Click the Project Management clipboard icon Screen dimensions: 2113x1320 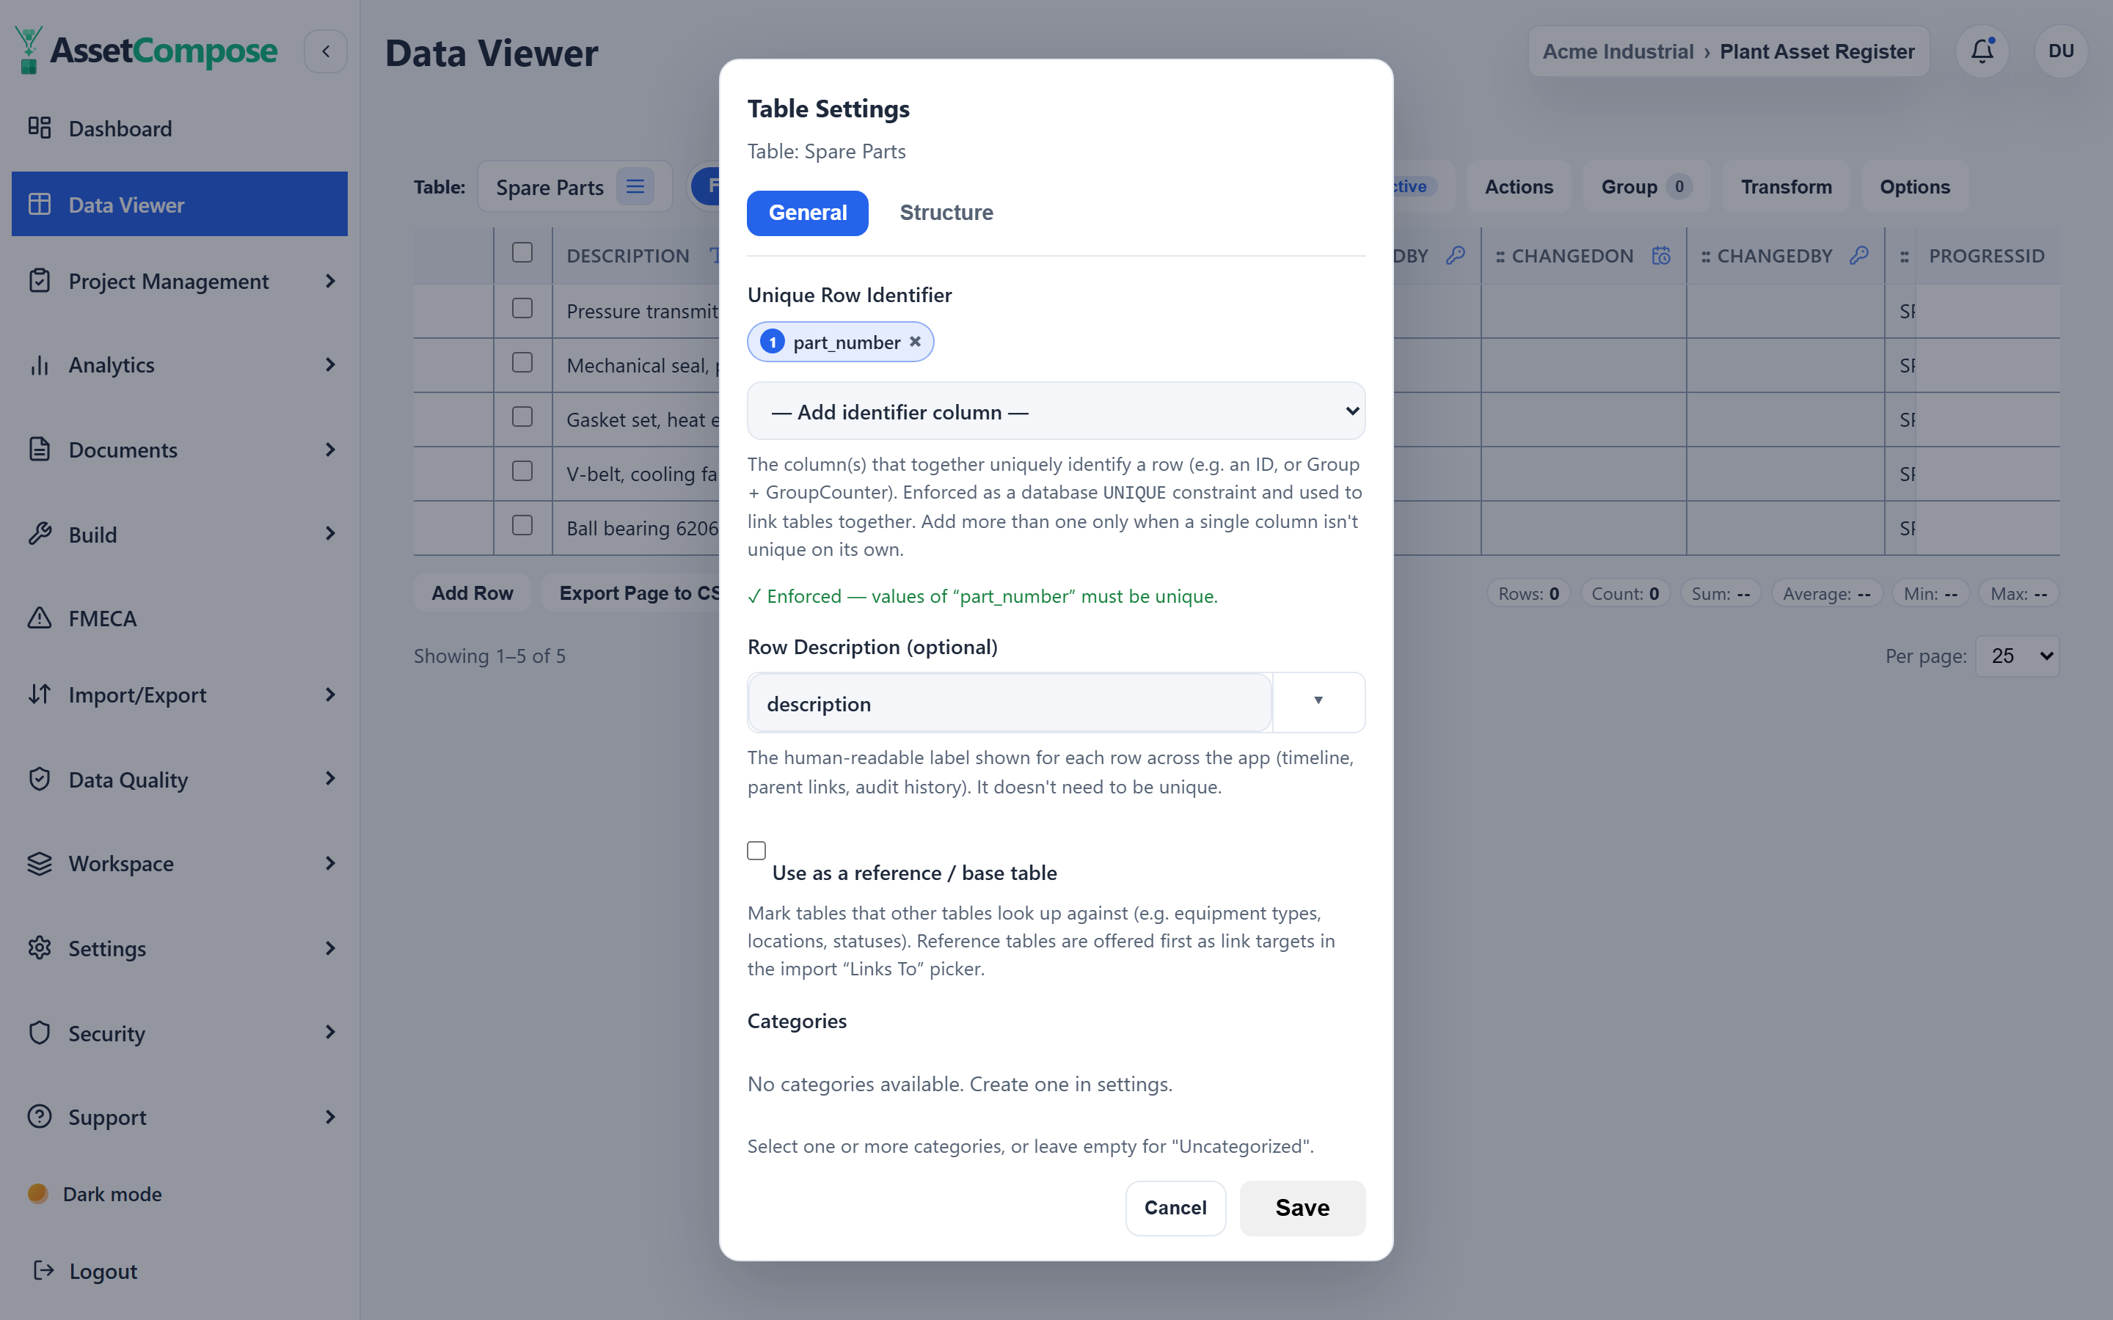click(40, 281)
